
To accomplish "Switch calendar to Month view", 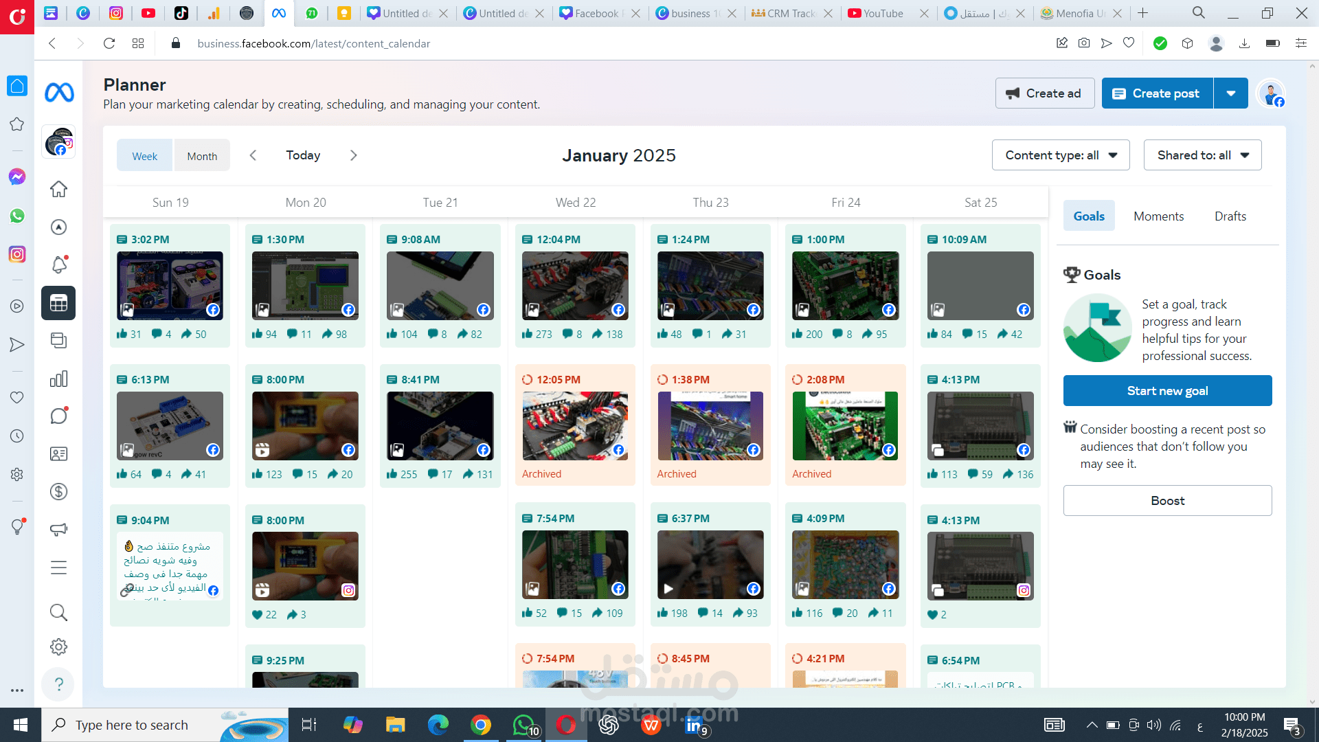I will tap(202, 156).
